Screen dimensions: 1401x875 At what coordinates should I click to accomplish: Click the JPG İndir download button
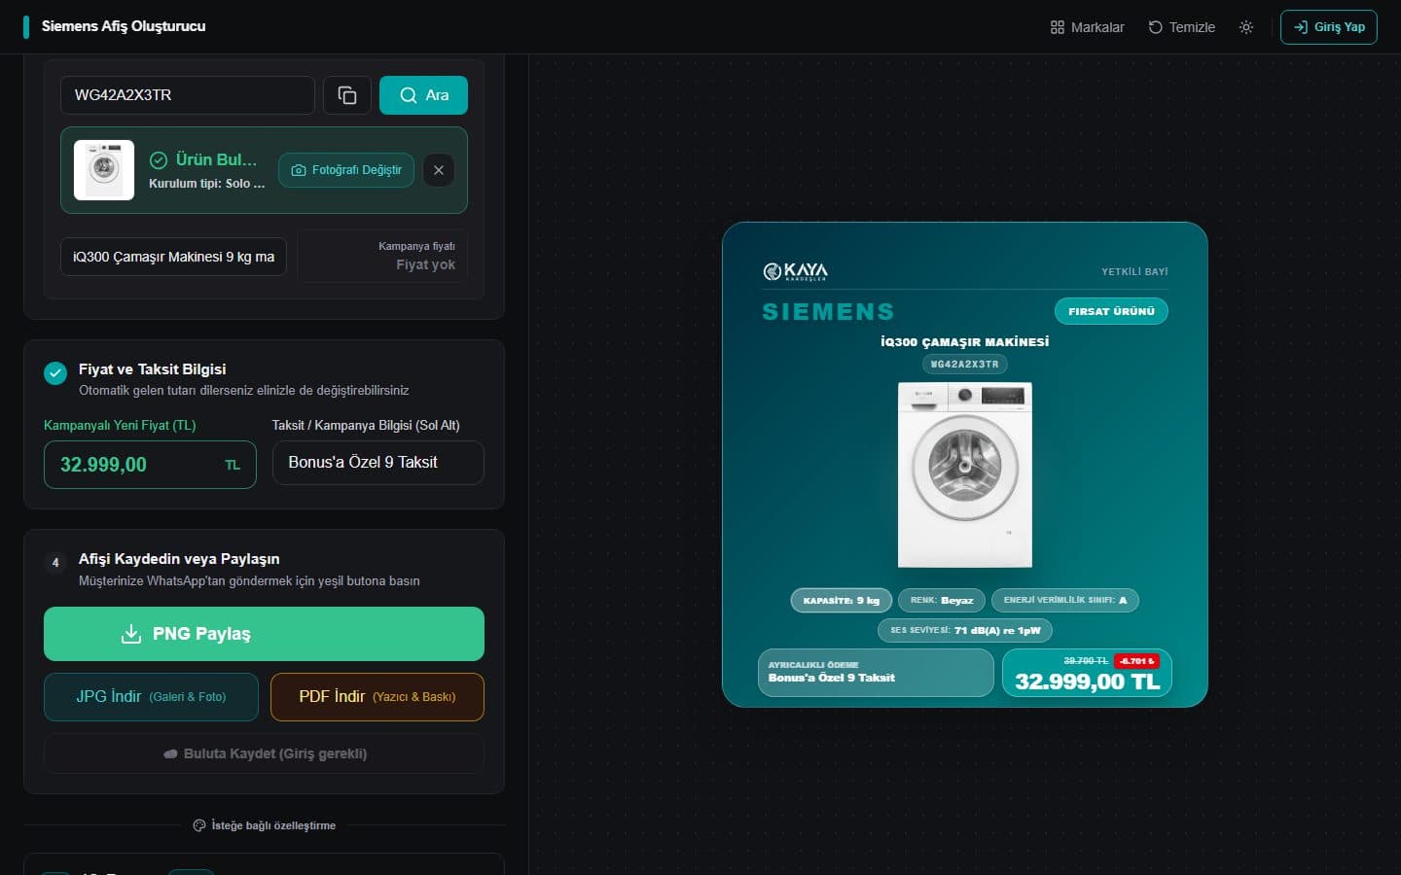(x=151, y=697)
